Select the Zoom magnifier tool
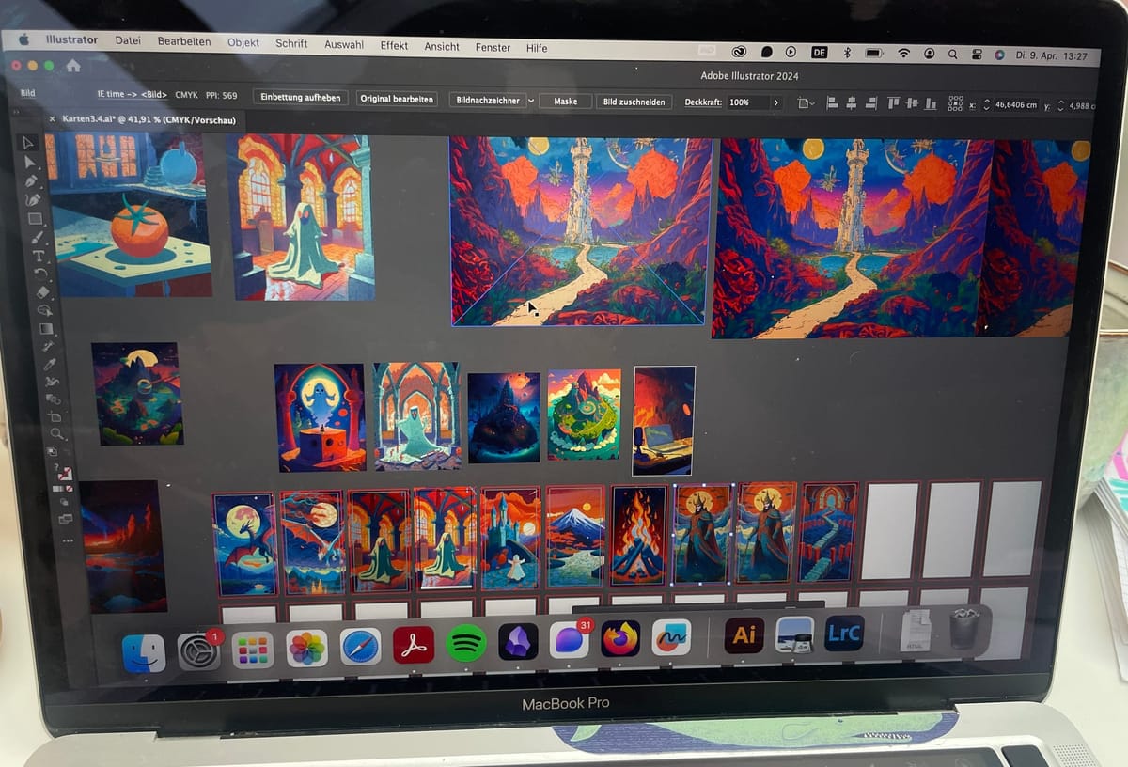The height and width of the screenshot is (767, 1128). [x=57, y=433]
